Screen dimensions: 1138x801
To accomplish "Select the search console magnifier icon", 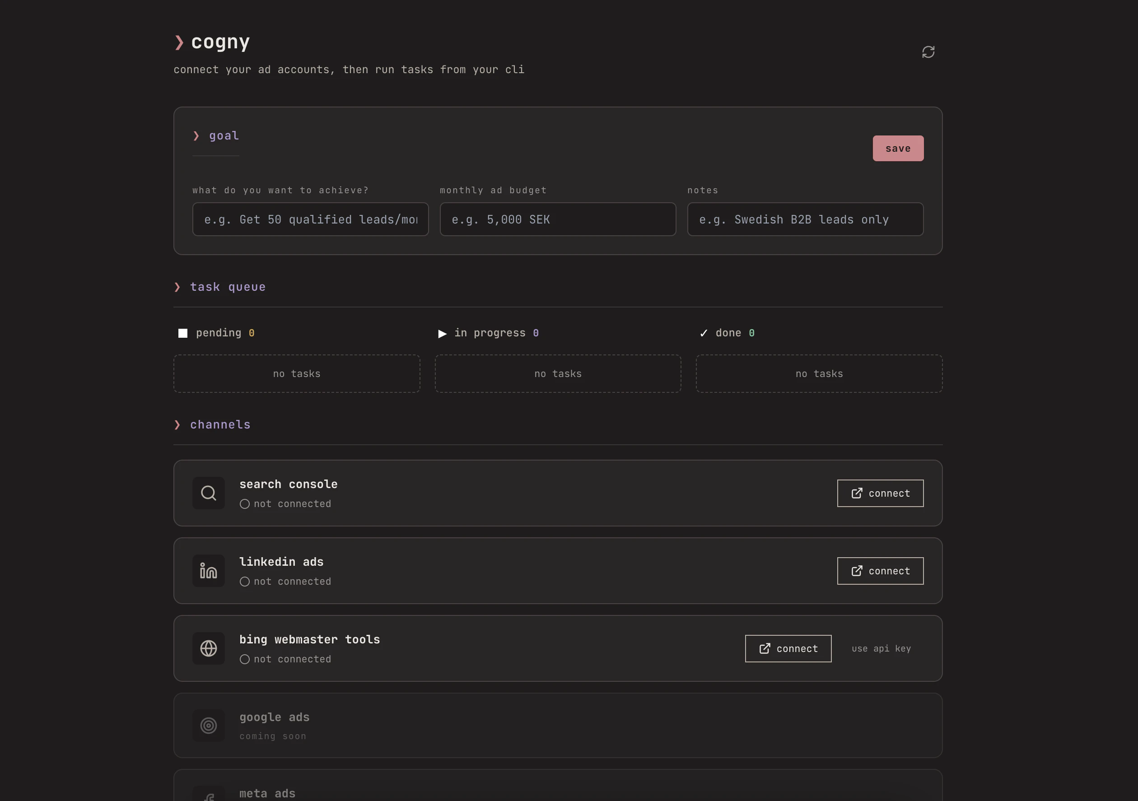I will click(209, 493).
